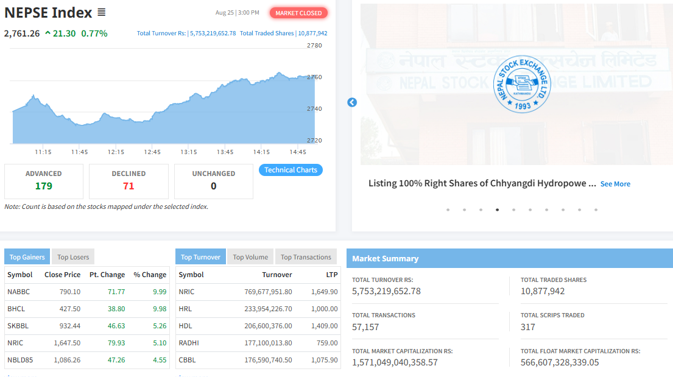Click the Advanced stocks count box
Viewport: 673px width, 377px height.
click(43, 181)
